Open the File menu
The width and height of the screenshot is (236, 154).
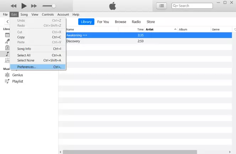[5, 15]
